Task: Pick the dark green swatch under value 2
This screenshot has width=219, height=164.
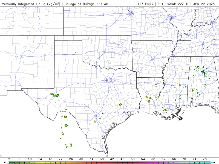Action: click(x=12, y=163)
